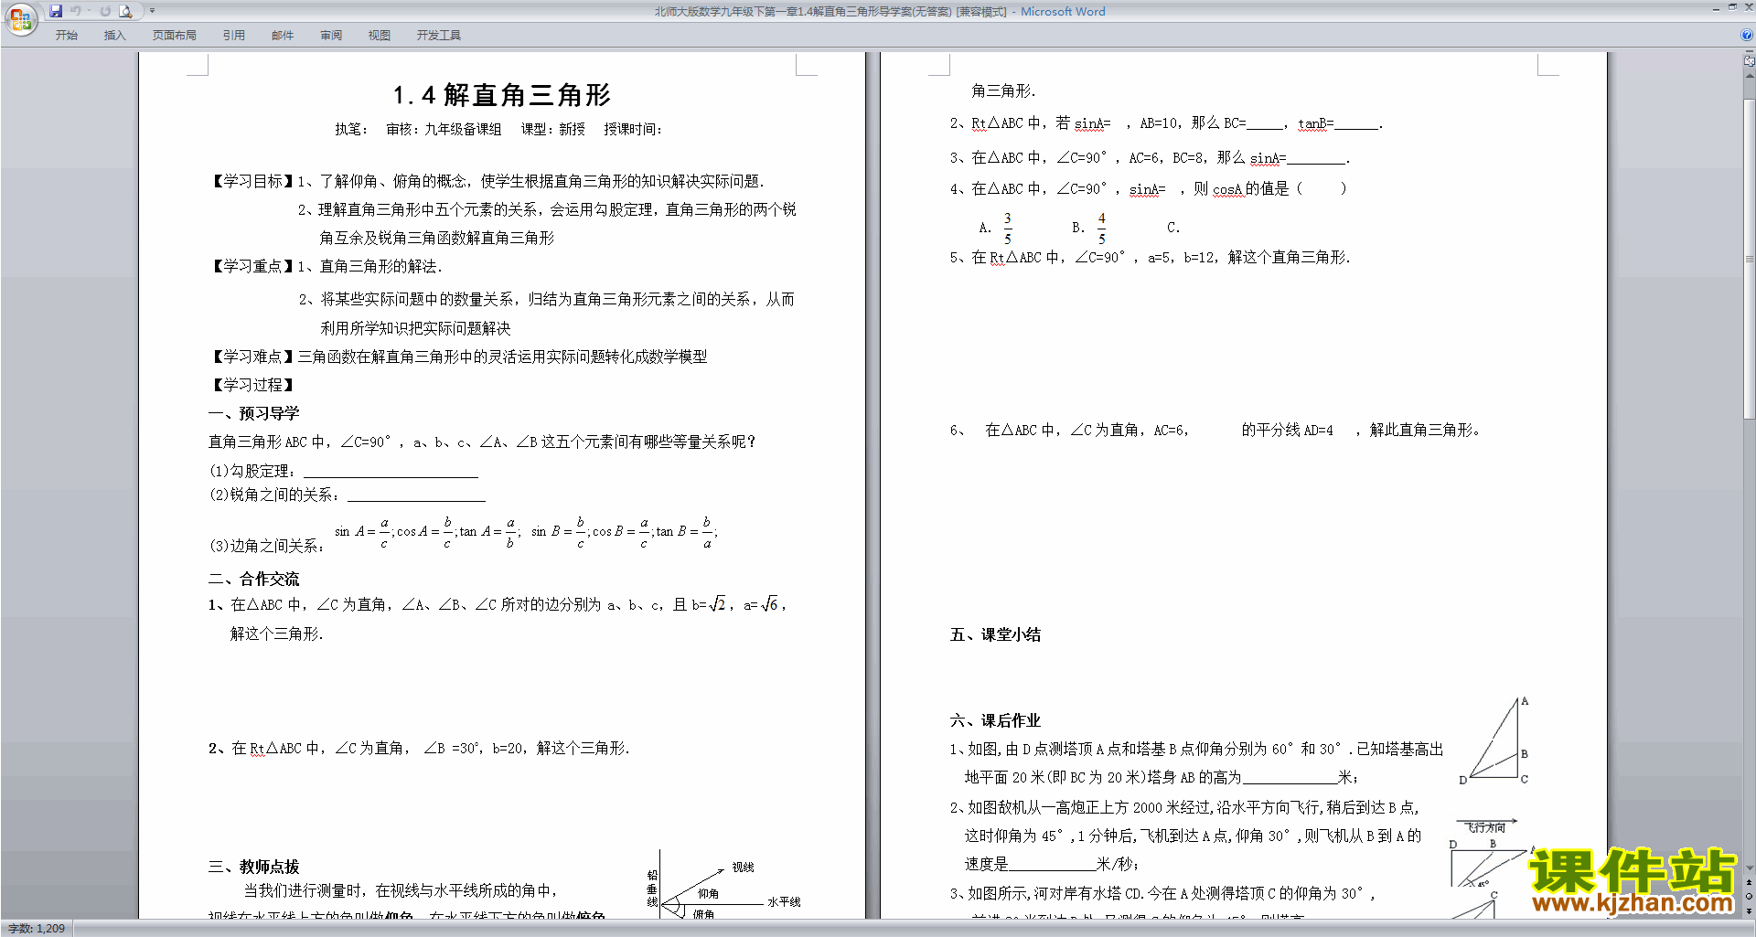Image resolution: width=1756 pixels, height=937 pixels.
Task: Open Customize Quick Access Toolbar dropdown
Action: tap(152, 11)
